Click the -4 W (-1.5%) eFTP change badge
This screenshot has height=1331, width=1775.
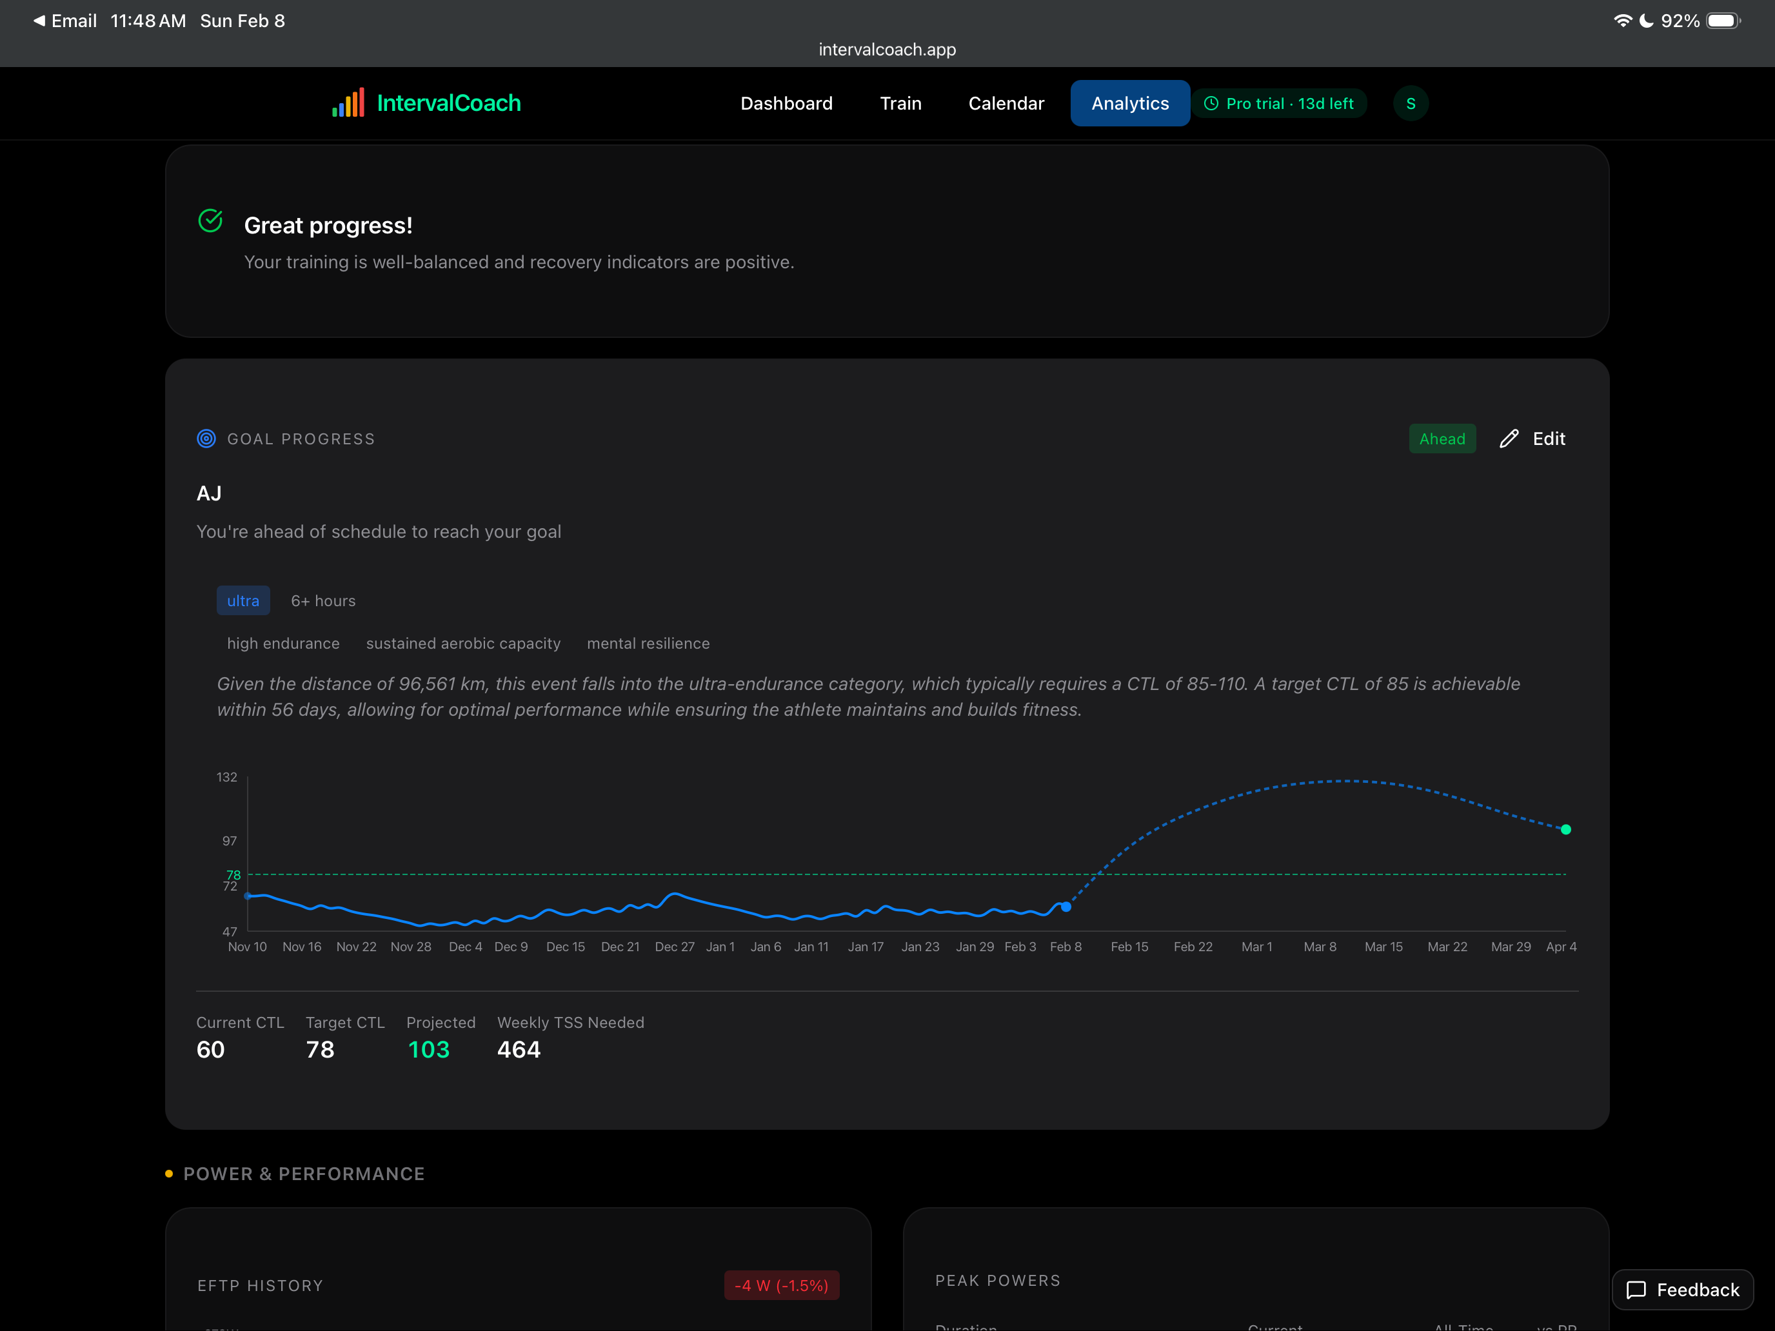(781, 1285)
